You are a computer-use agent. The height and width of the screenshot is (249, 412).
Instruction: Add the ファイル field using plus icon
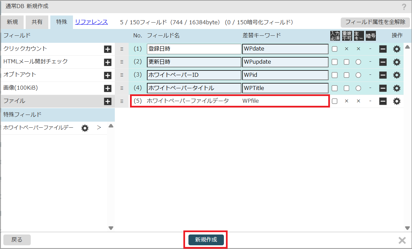(x=107, y=101)
